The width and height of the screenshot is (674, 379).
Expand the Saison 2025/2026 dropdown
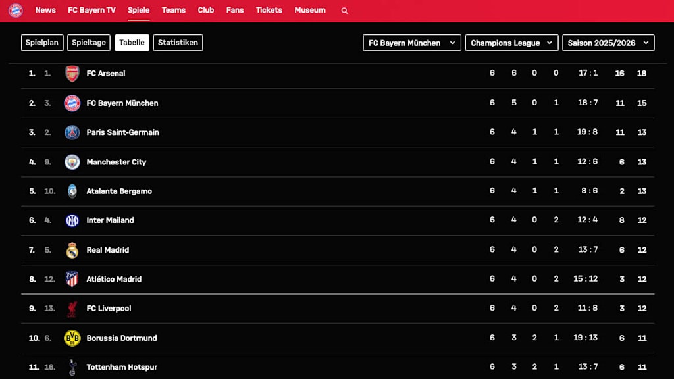608,43
